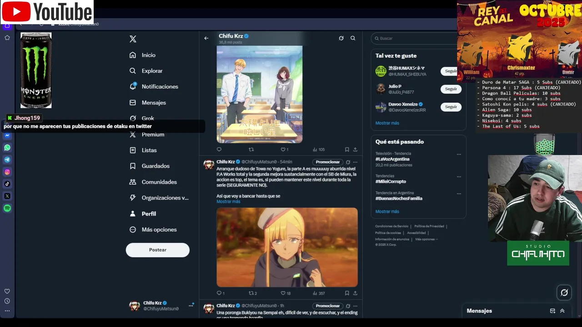Image resolution: width=582 pixels, height=327 pixels.
Task: Compose new message in Mensajes drawer
Action: pyautogui.click(x=552, y=311)
